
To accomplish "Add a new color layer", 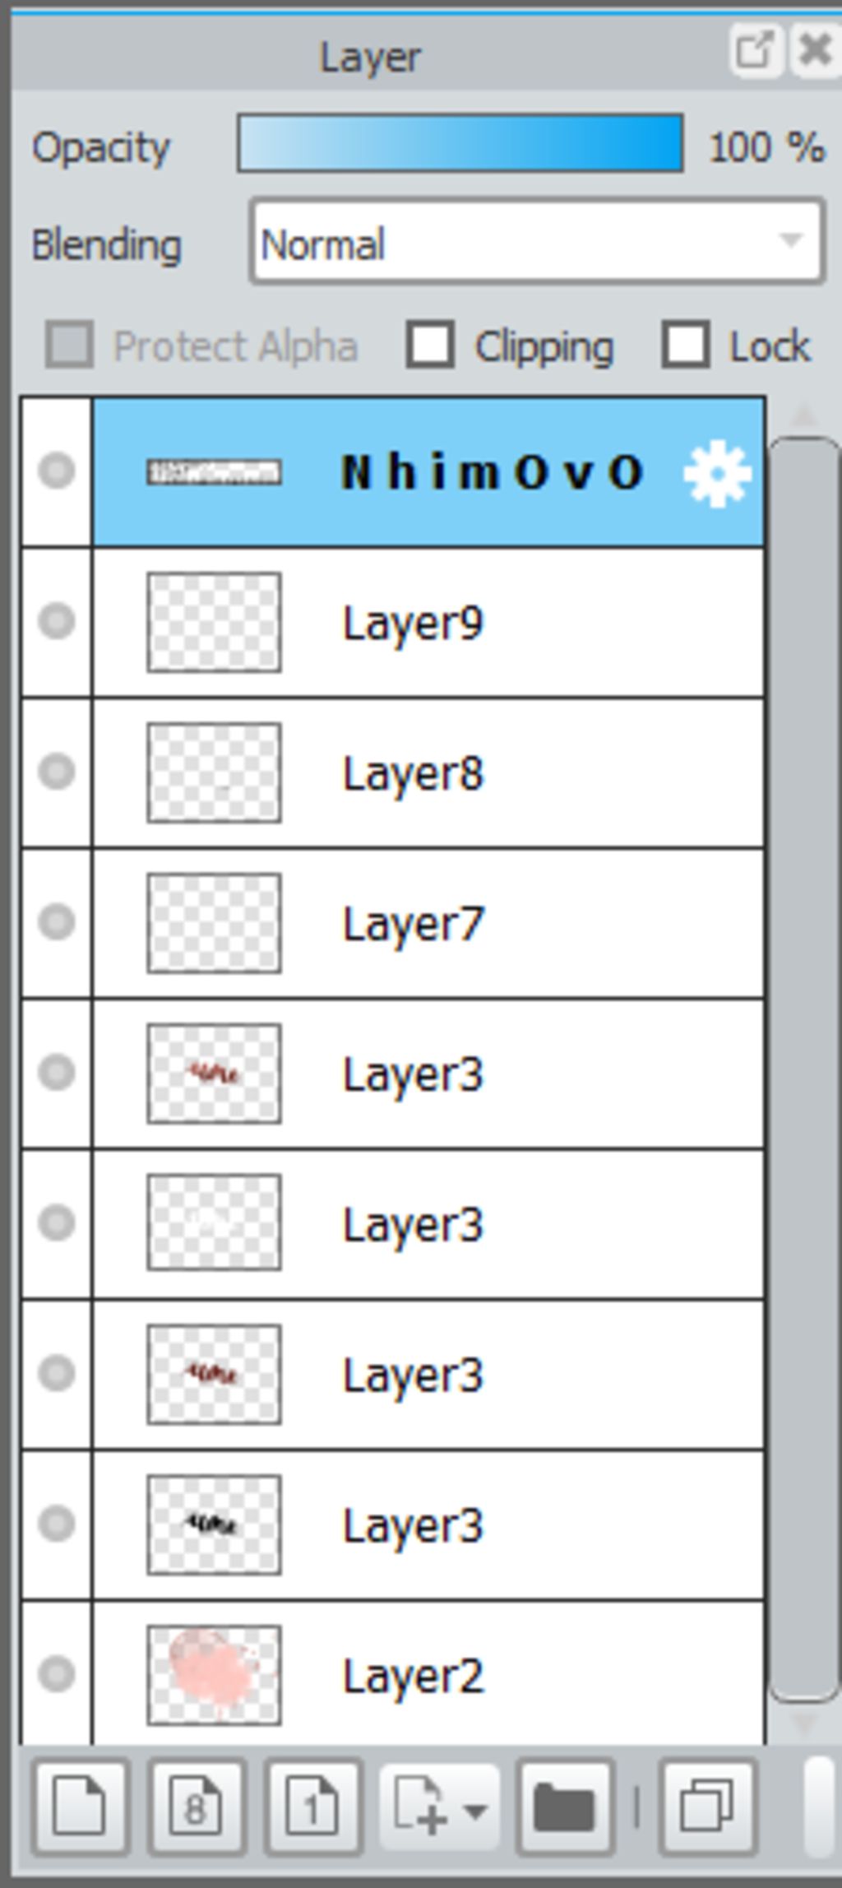I will (x=80, y=1807).
